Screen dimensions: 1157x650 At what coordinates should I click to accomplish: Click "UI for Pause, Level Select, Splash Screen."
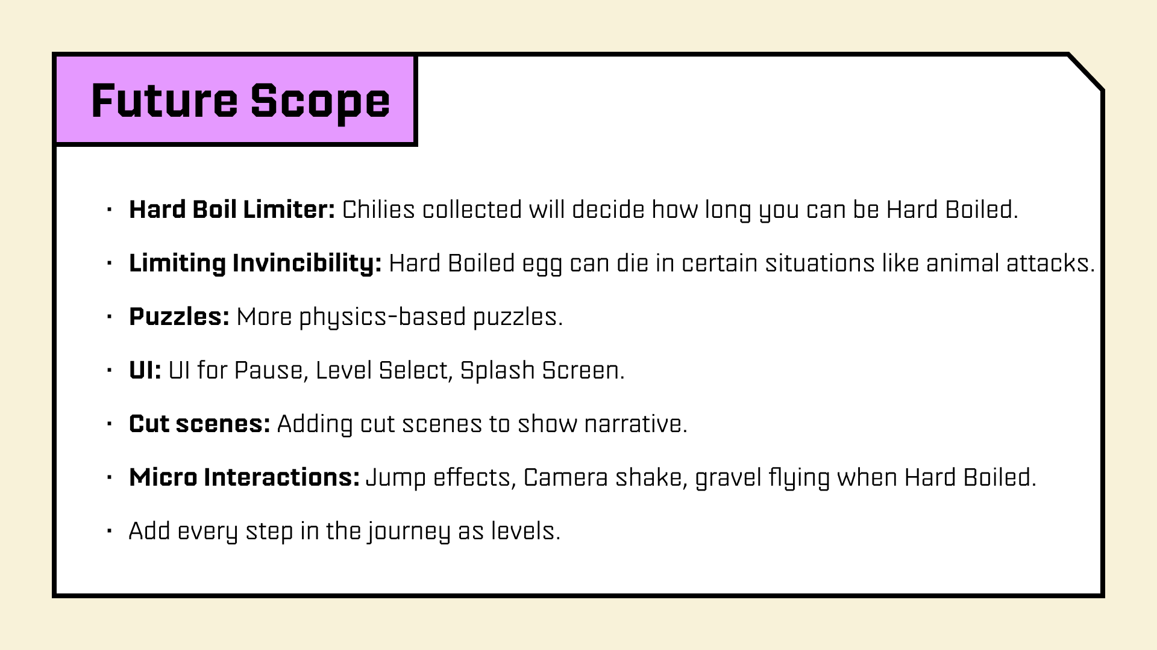point(396,371)
